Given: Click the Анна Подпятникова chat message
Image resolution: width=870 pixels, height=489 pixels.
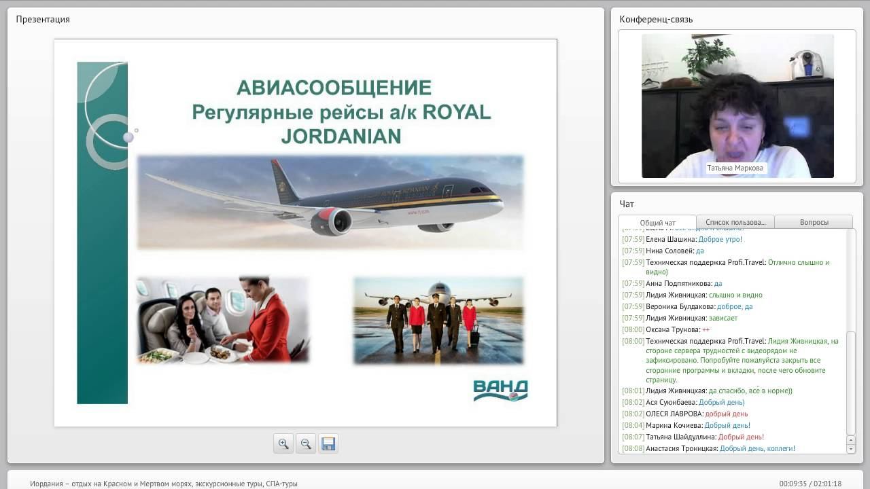Looking at the screenshot, I should tap(672, 283).
